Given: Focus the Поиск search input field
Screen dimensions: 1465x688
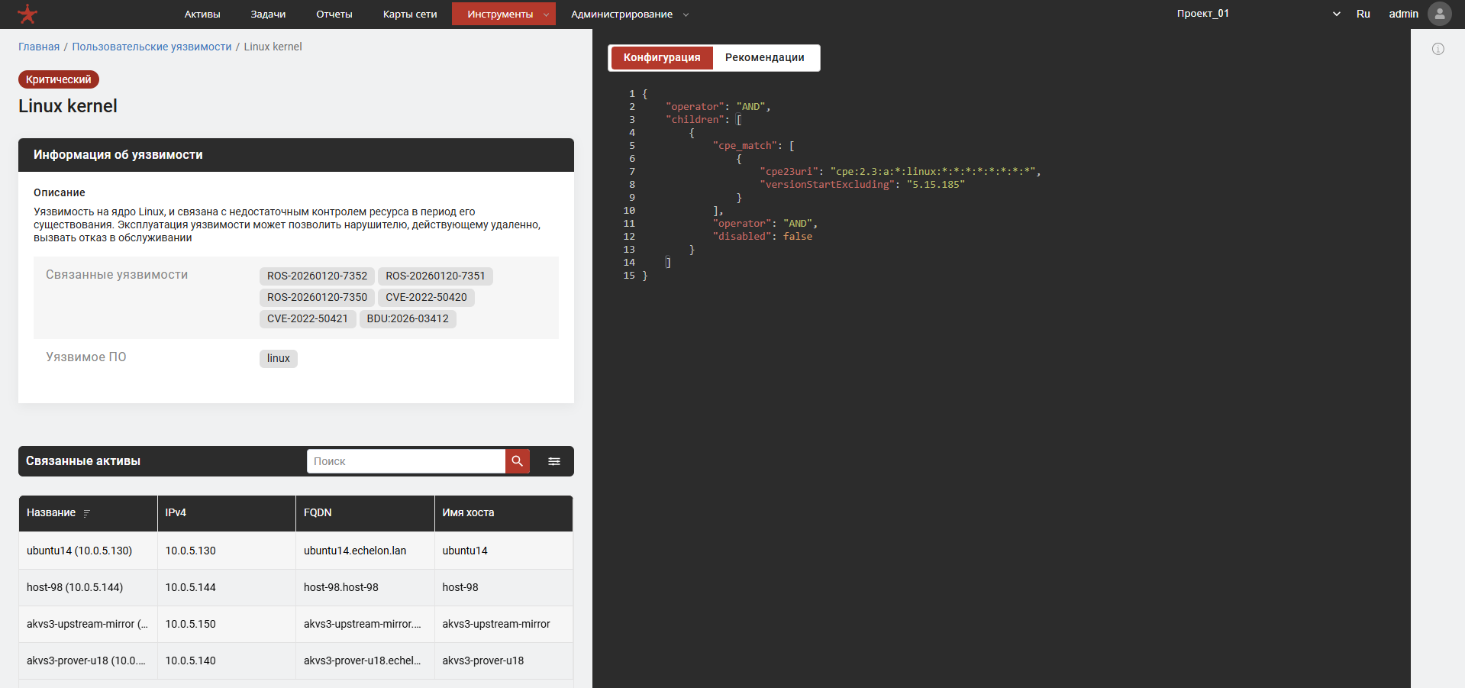Looking at the screenshot, I should point(406,461).
